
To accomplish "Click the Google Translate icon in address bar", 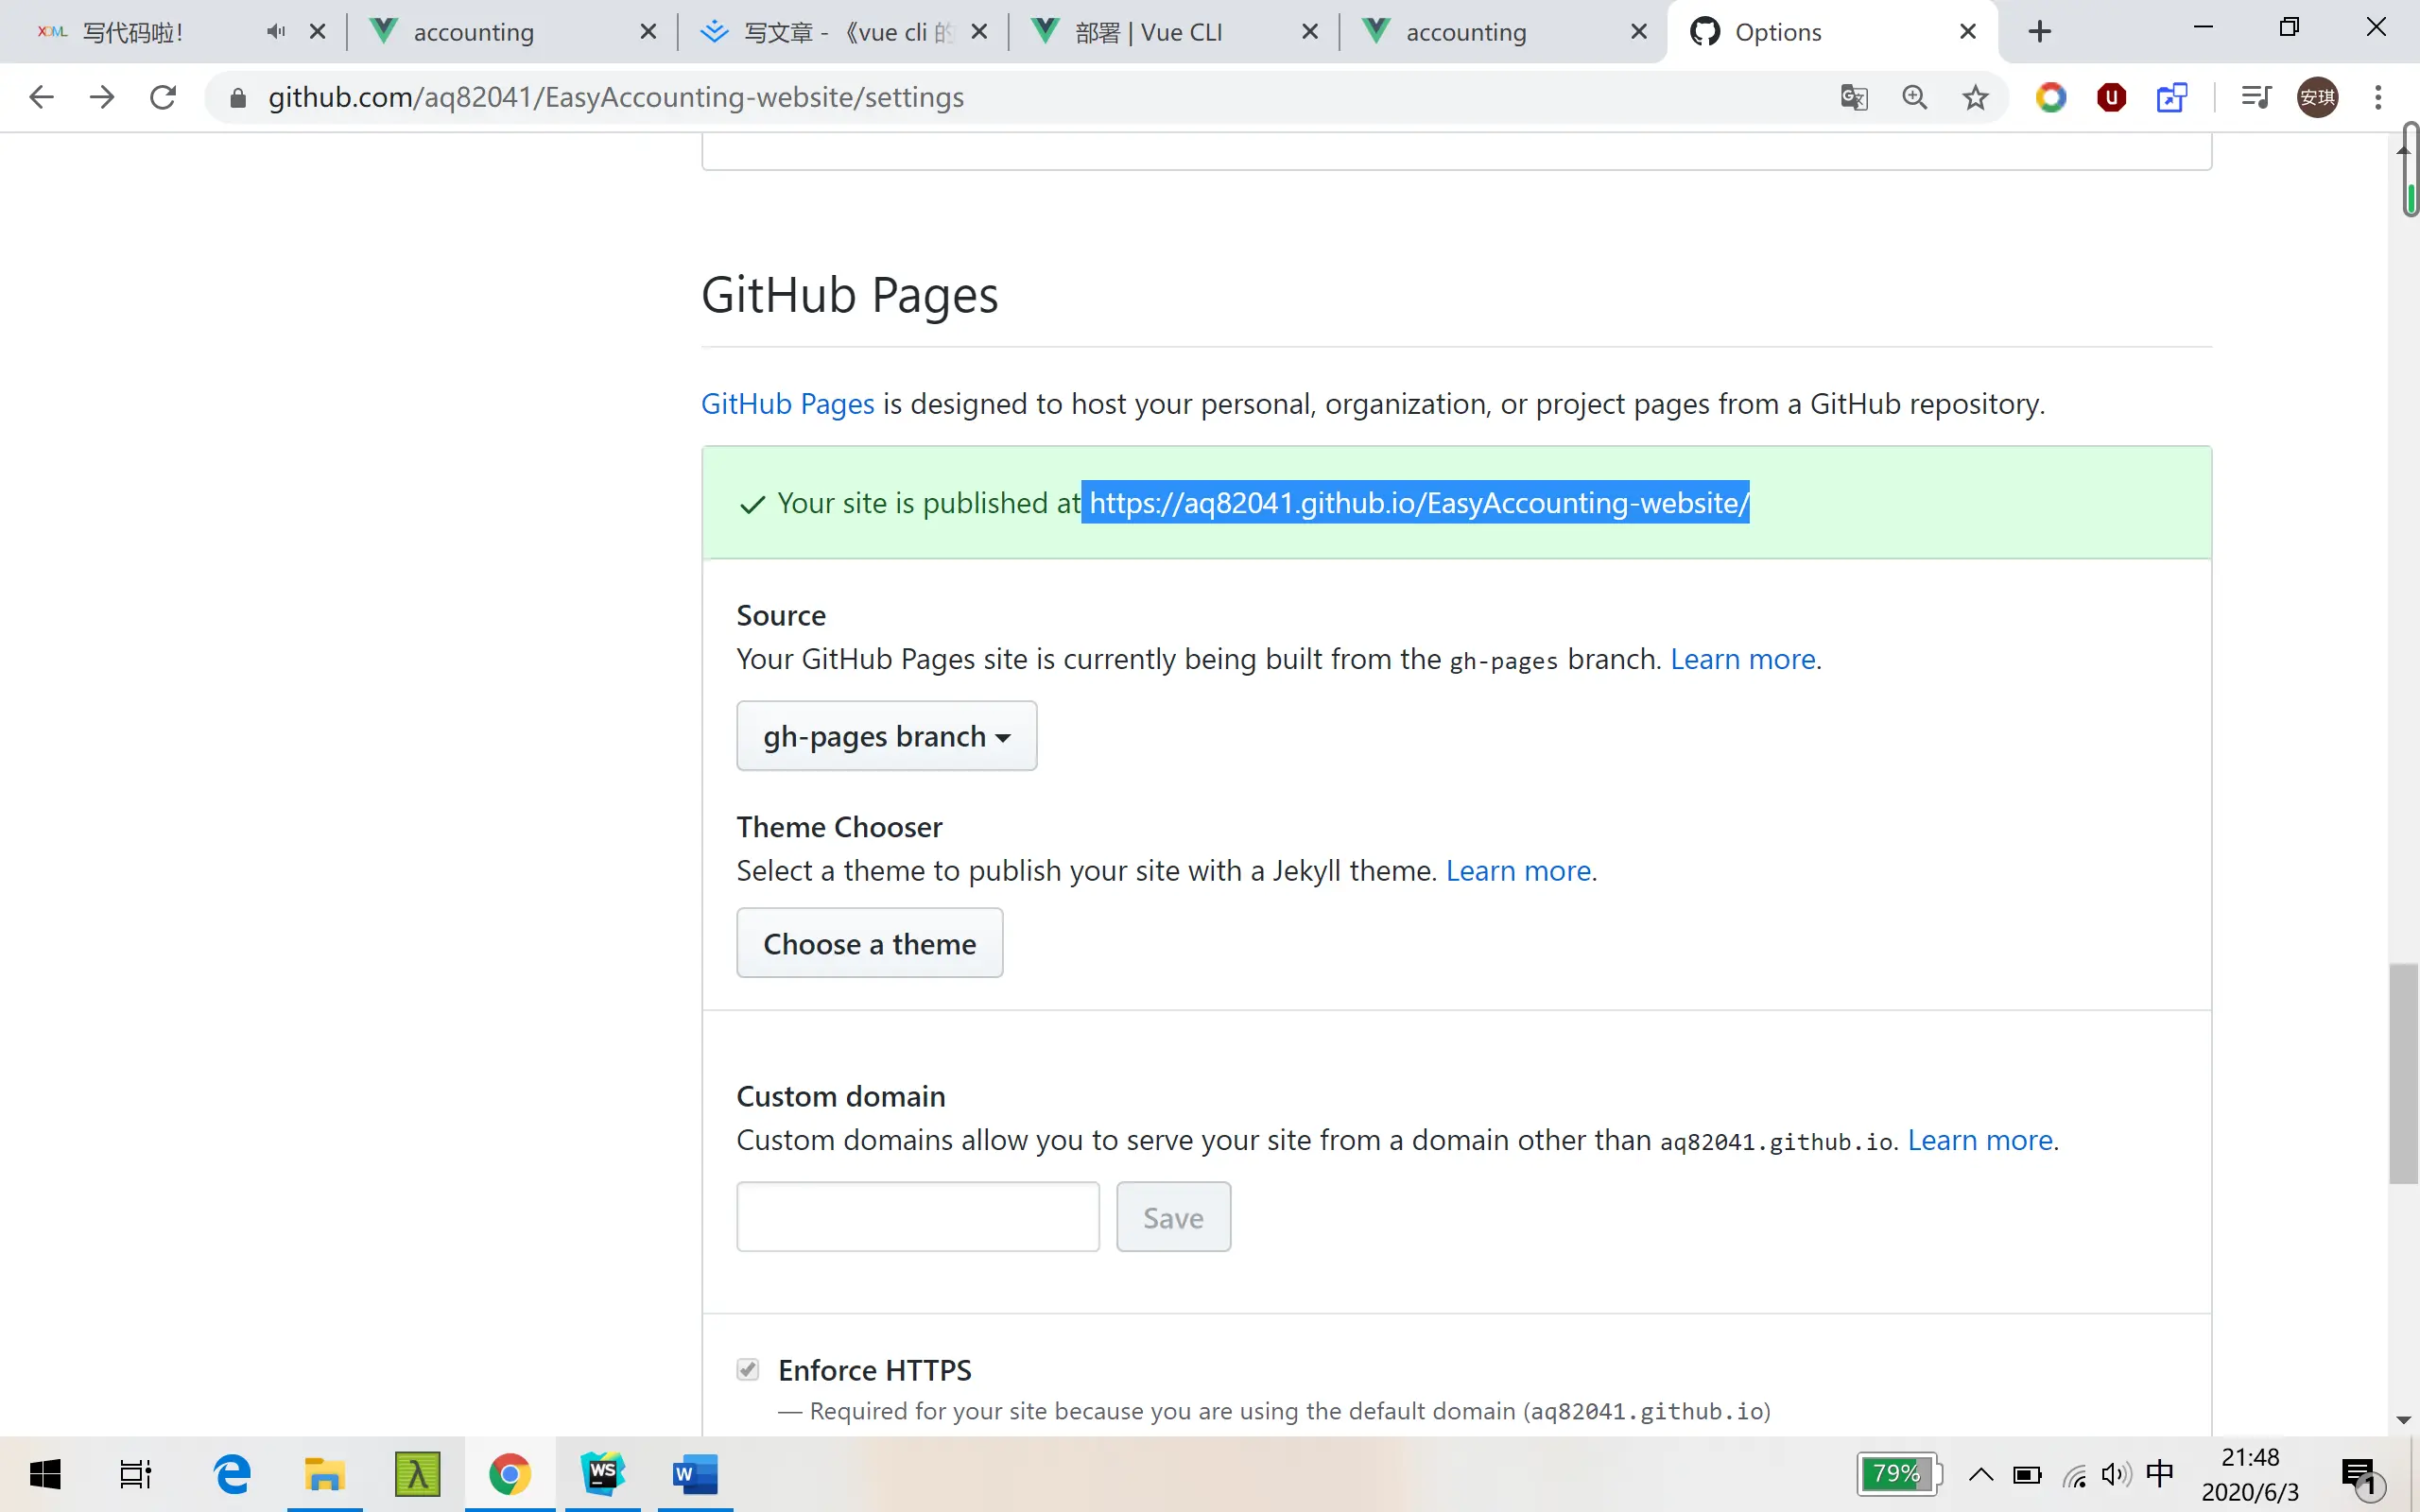I will point(1854,97).
